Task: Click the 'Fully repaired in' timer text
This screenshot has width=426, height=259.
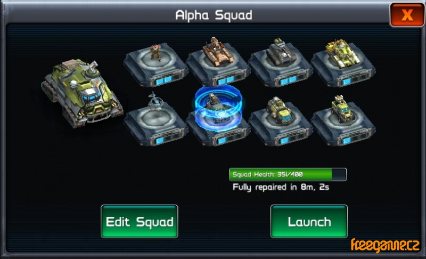Action: [x=281, y=187]
